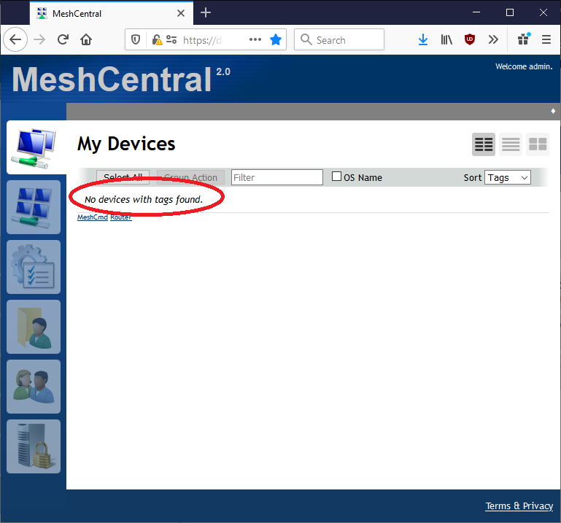The image size is (561, 523).
Task: Toggle OS Name checkbox
Action: [336, 177]
